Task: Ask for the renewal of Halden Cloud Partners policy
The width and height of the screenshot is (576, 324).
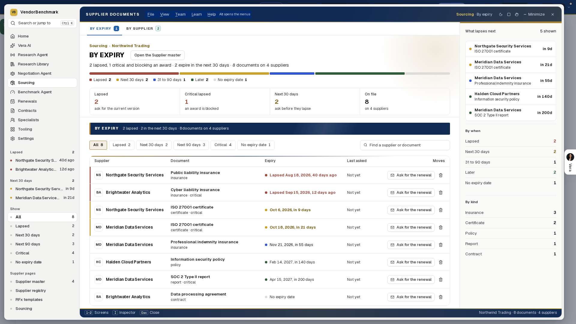Action: [411, 262]
